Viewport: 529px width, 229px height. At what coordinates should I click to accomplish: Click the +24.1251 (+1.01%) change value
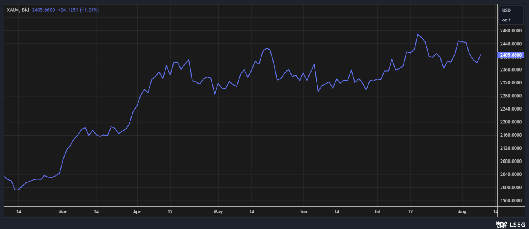(x=78, y=10)
